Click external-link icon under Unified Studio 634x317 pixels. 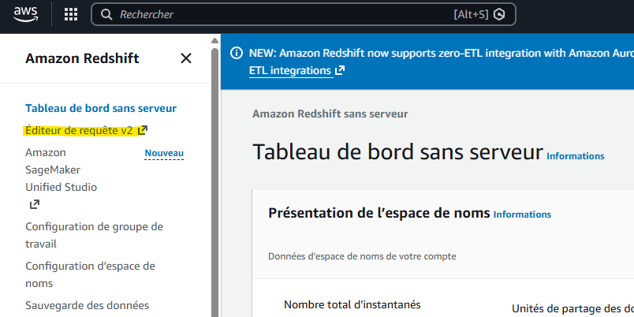click(35, 204)
